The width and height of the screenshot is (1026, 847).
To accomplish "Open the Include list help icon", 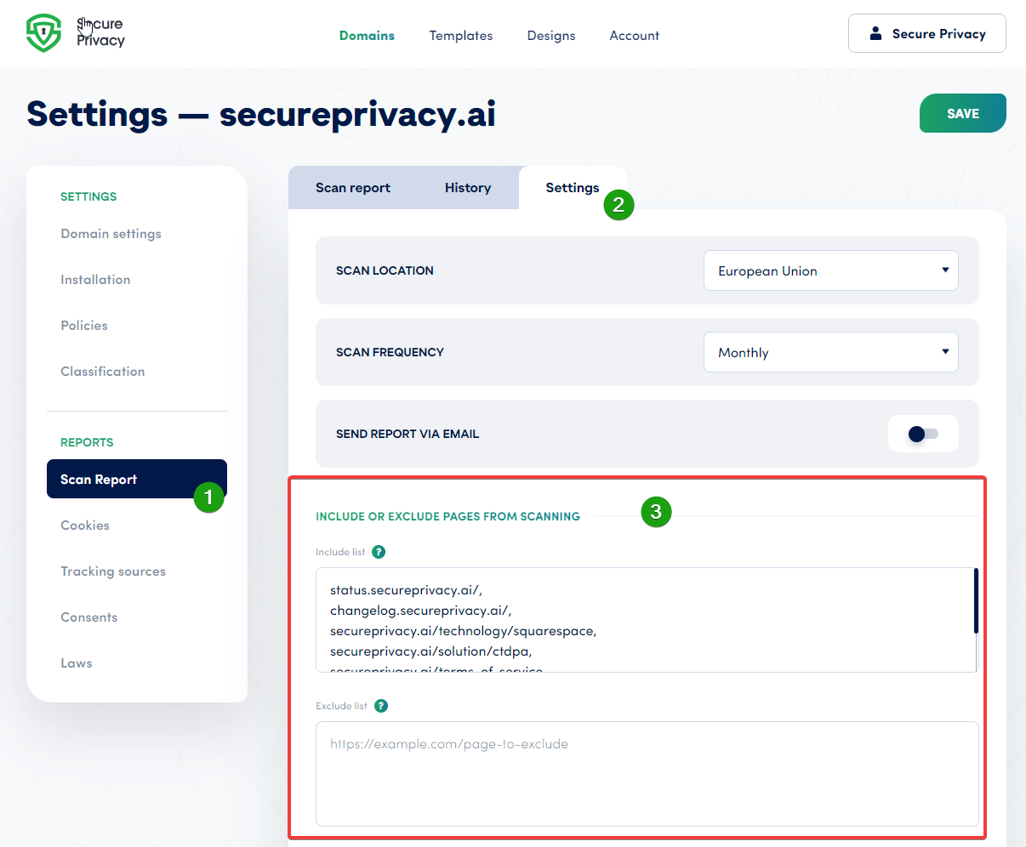I will pyautogui.click(x=379, y=551).
